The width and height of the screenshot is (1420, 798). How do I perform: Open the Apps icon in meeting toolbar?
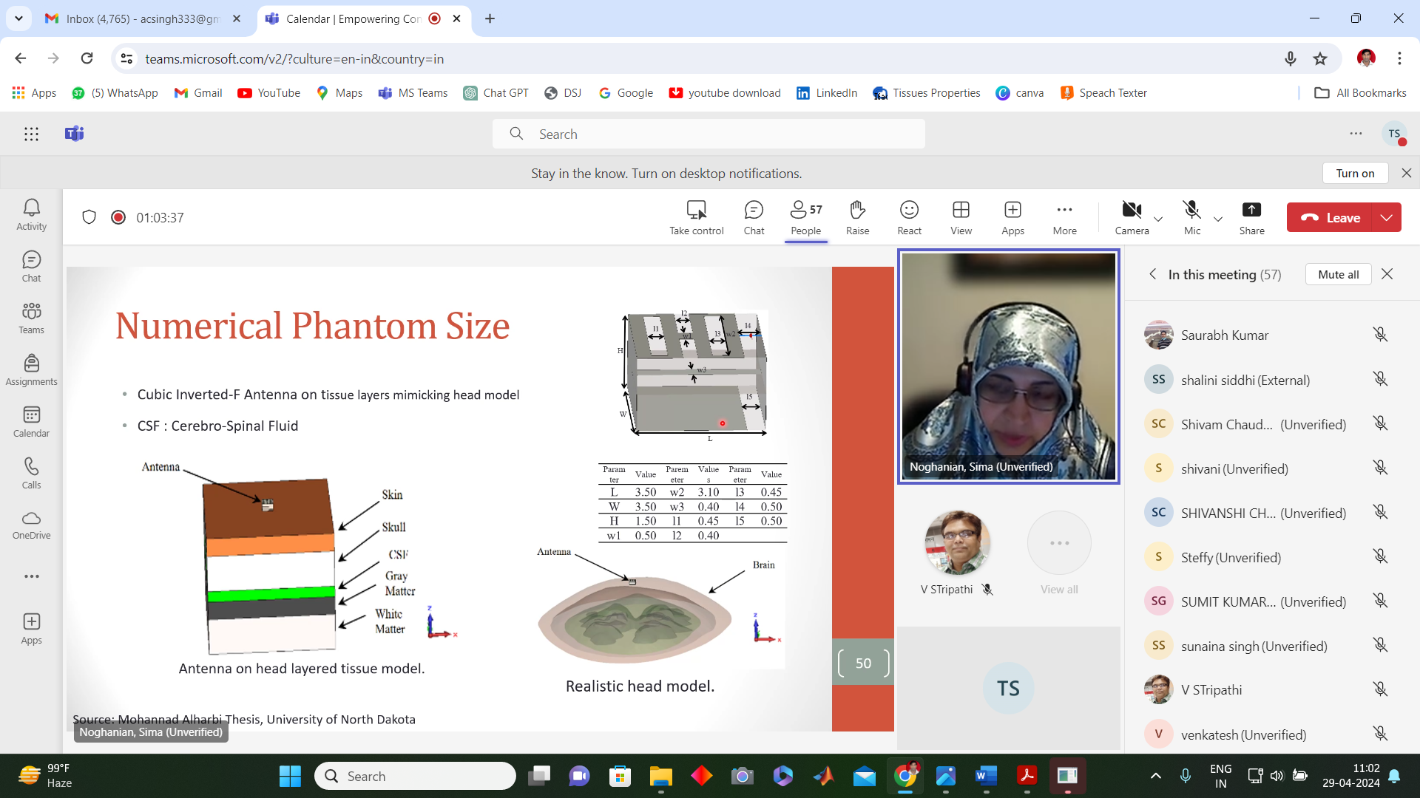pyautogui.click(x=1012, y=217)
